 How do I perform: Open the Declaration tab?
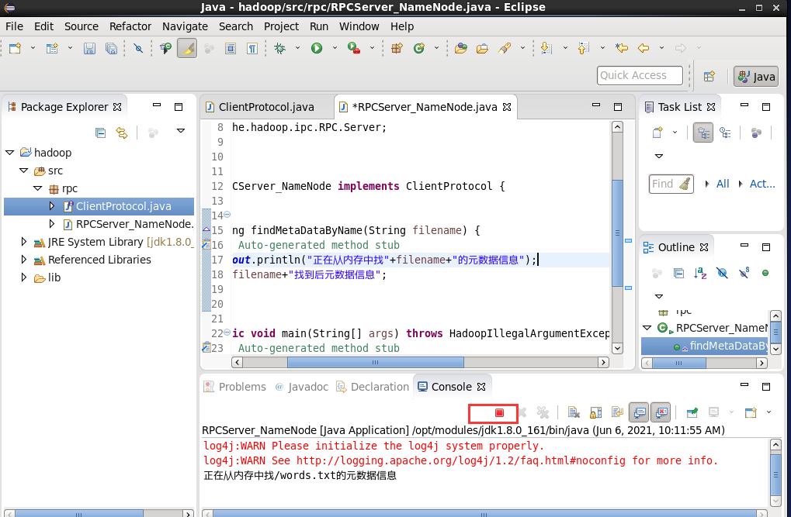point(373,387)
